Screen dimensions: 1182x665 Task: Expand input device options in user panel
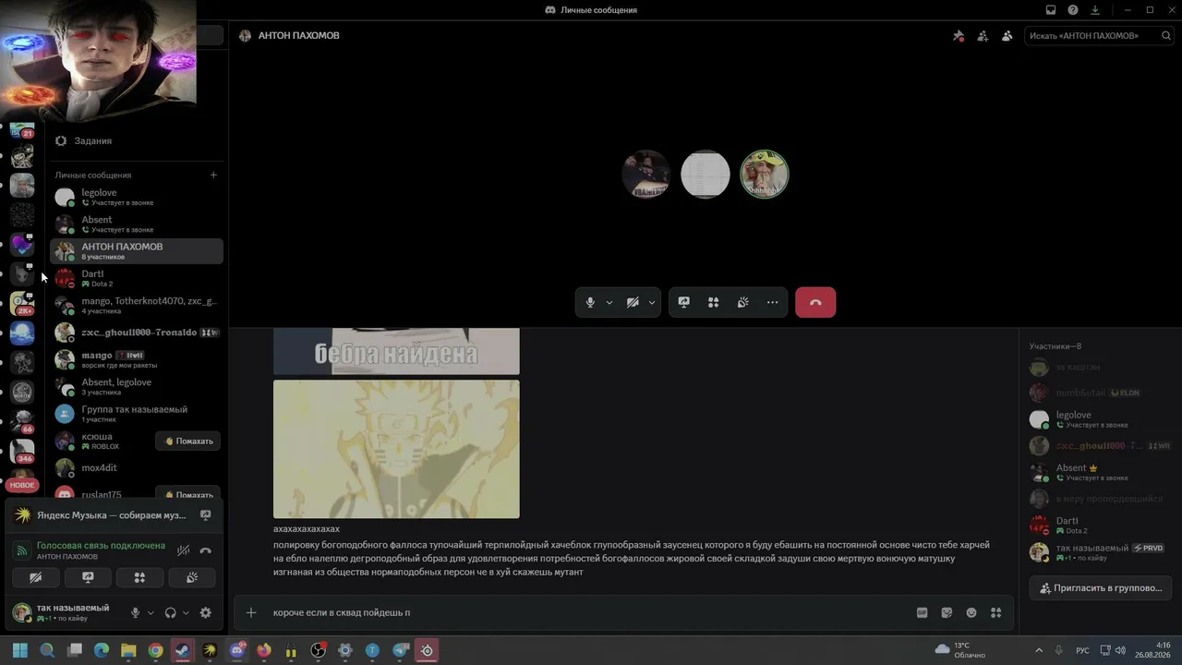coord(151,612)
